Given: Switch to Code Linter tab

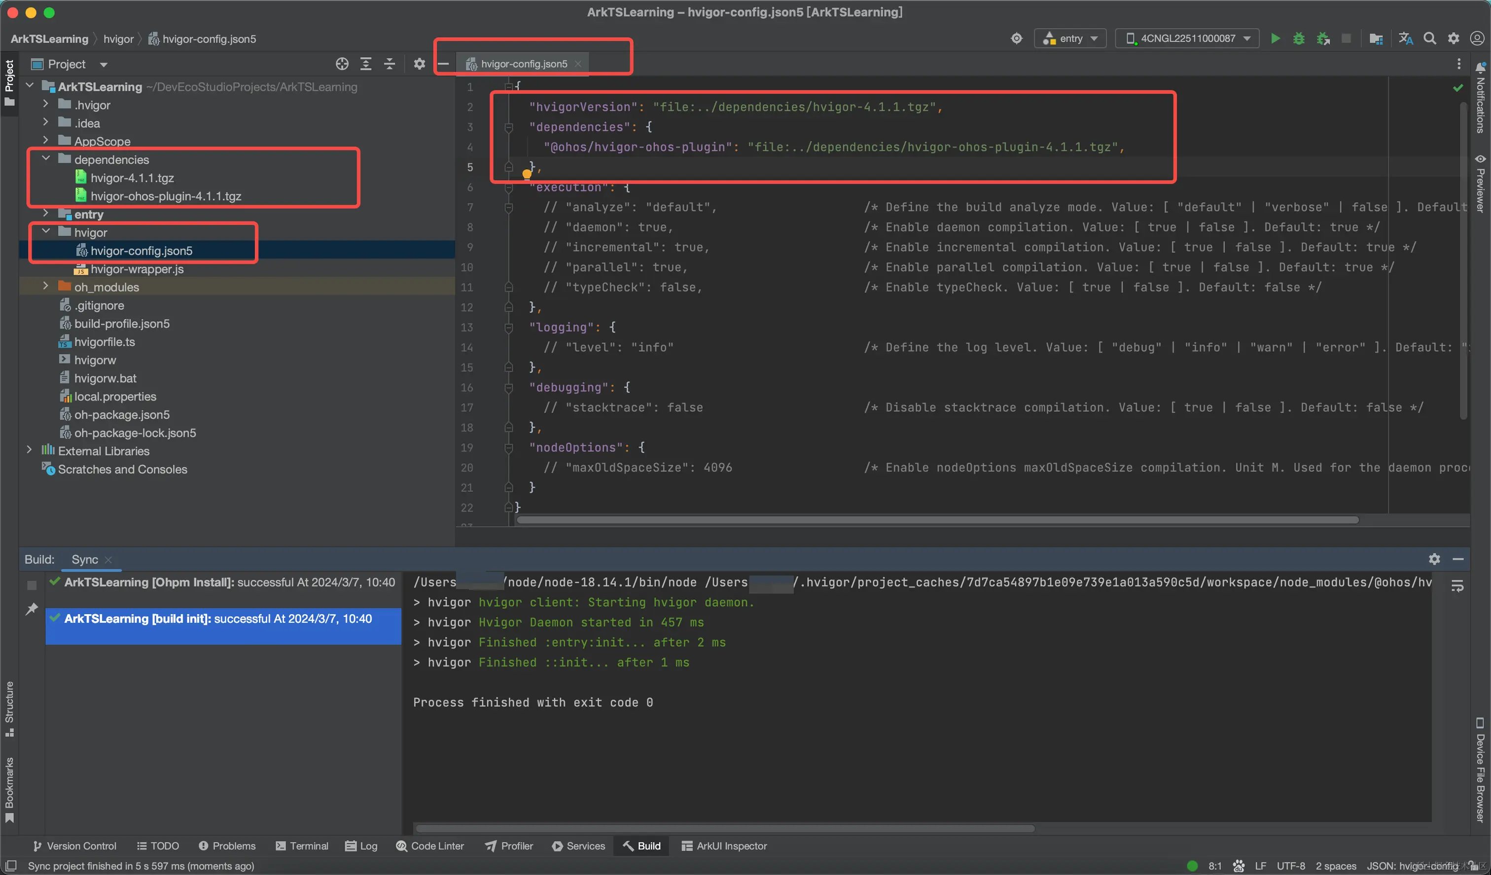Looking at the screenshot, I should (x=430, y=846).
